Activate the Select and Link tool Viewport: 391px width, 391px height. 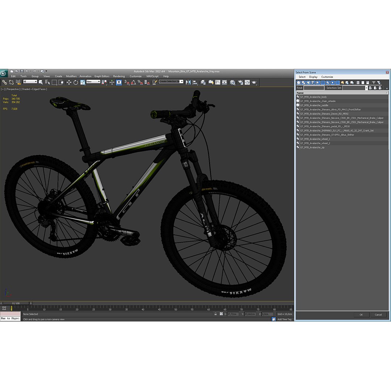click(4, 82)
